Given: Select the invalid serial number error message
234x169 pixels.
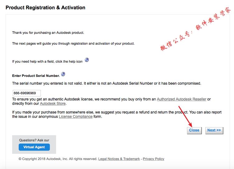Looking at the screenshot, I should (x=107, y=83).
